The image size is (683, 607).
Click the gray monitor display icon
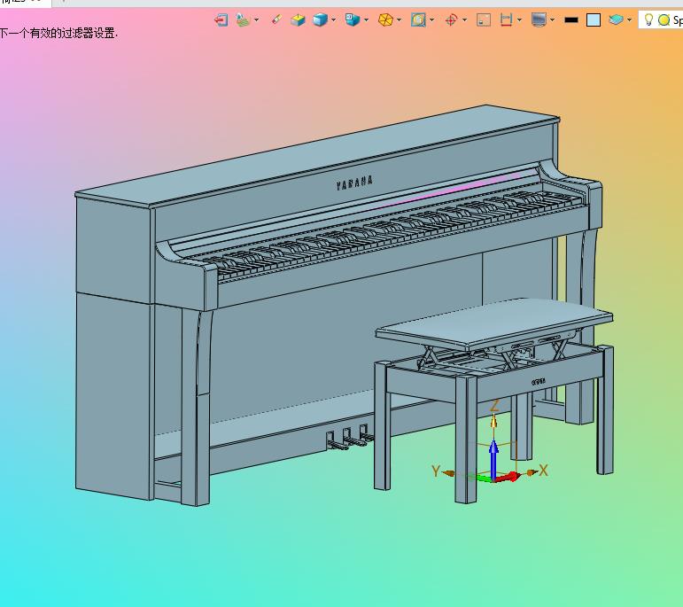click(539, 20)
